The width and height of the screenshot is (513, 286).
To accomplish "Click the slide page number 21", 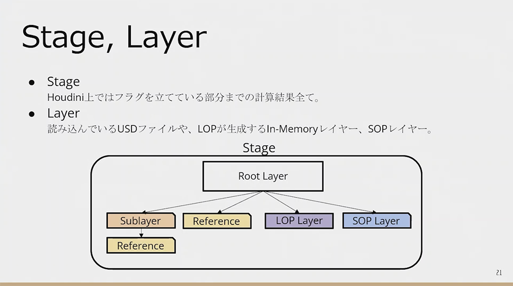I will (x=499, y=272).
